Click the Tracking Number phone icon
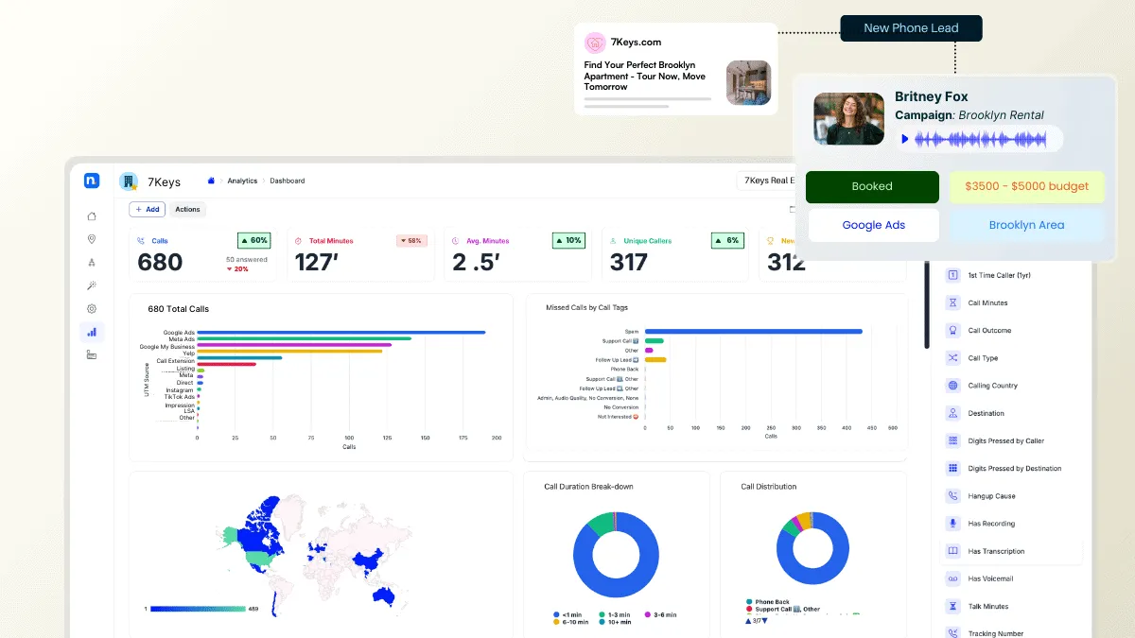1135x638 pixels. click(x=952, y=633)
